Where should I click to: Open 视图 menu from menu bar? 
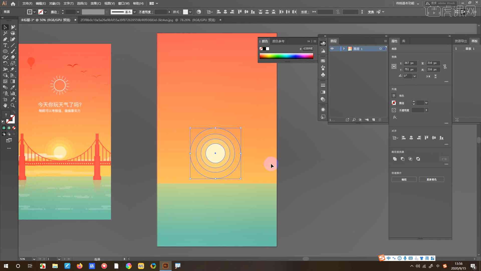tap(109, 3)
